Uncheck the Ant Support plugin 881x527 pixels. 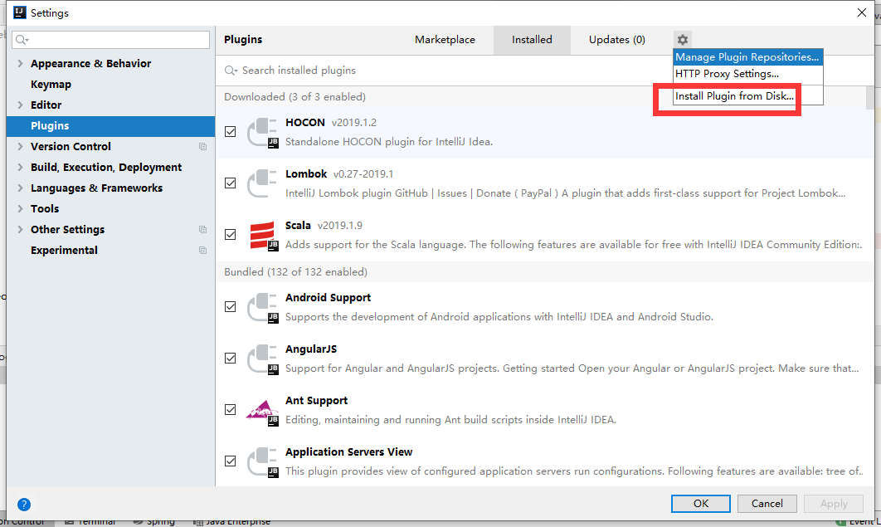231,410
